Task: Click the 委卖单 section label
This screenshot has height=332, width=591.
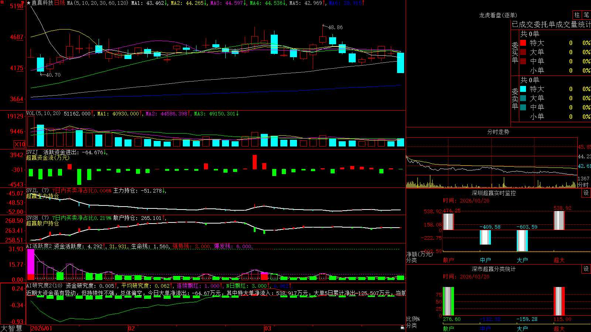Action: [x=515, y=98]
